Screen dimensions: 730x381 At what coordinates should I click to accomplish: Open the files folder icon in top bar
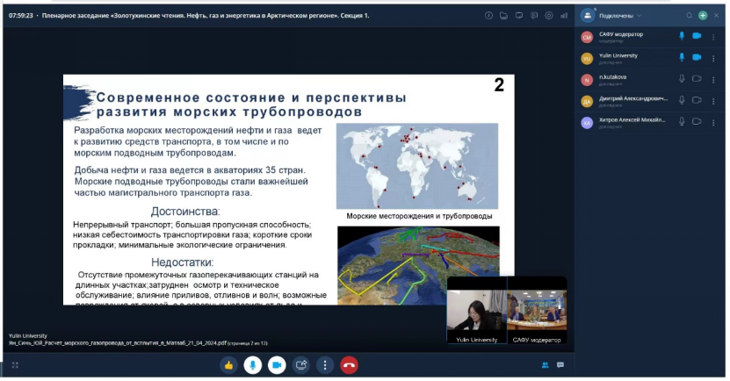504,15
